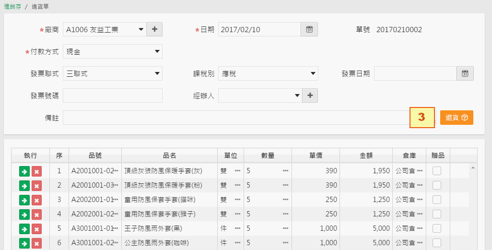Image resolution: width=492 pixels, height=250 pixels.
Task: Open quantity dots in row 2
Action: pyautogui.click(x=285, y=185)
